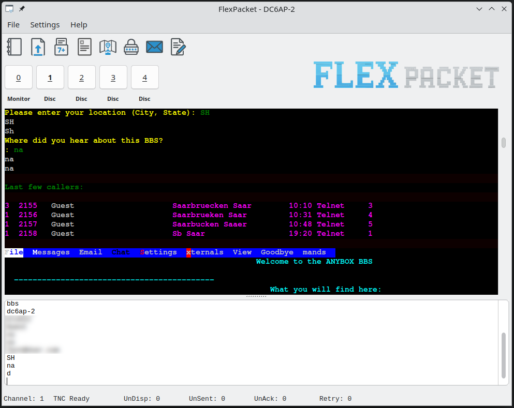514x408 pixels.
Task: Click the document edit pencil icon
Action: (178, 47)
